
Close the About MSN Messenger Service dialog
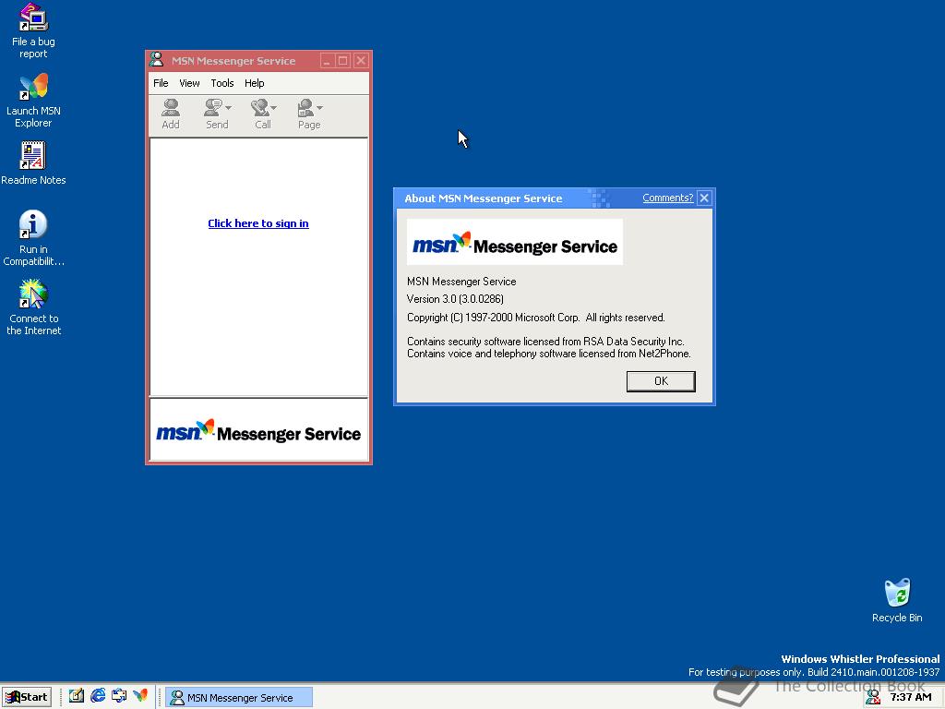point(704,198)
